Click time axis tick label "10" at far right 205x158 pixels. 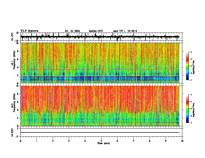click(x=182, y=141)
